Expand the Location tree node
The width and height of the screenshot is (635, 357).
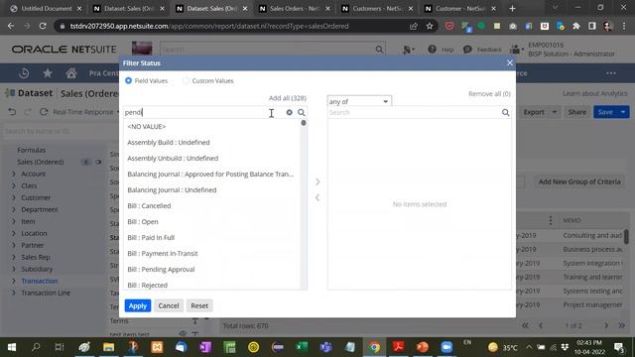coord(14,233)
